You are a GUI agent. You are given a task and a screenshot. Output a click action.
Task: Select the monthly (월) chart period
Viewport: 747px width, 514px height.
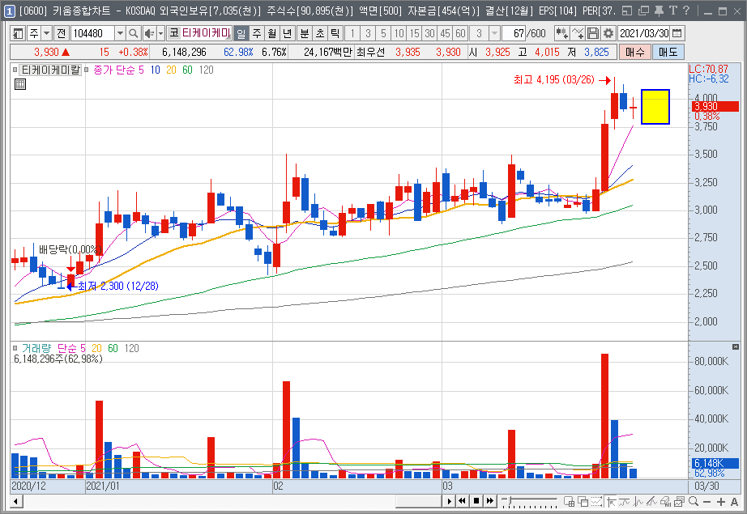click(x=272, y=33)
